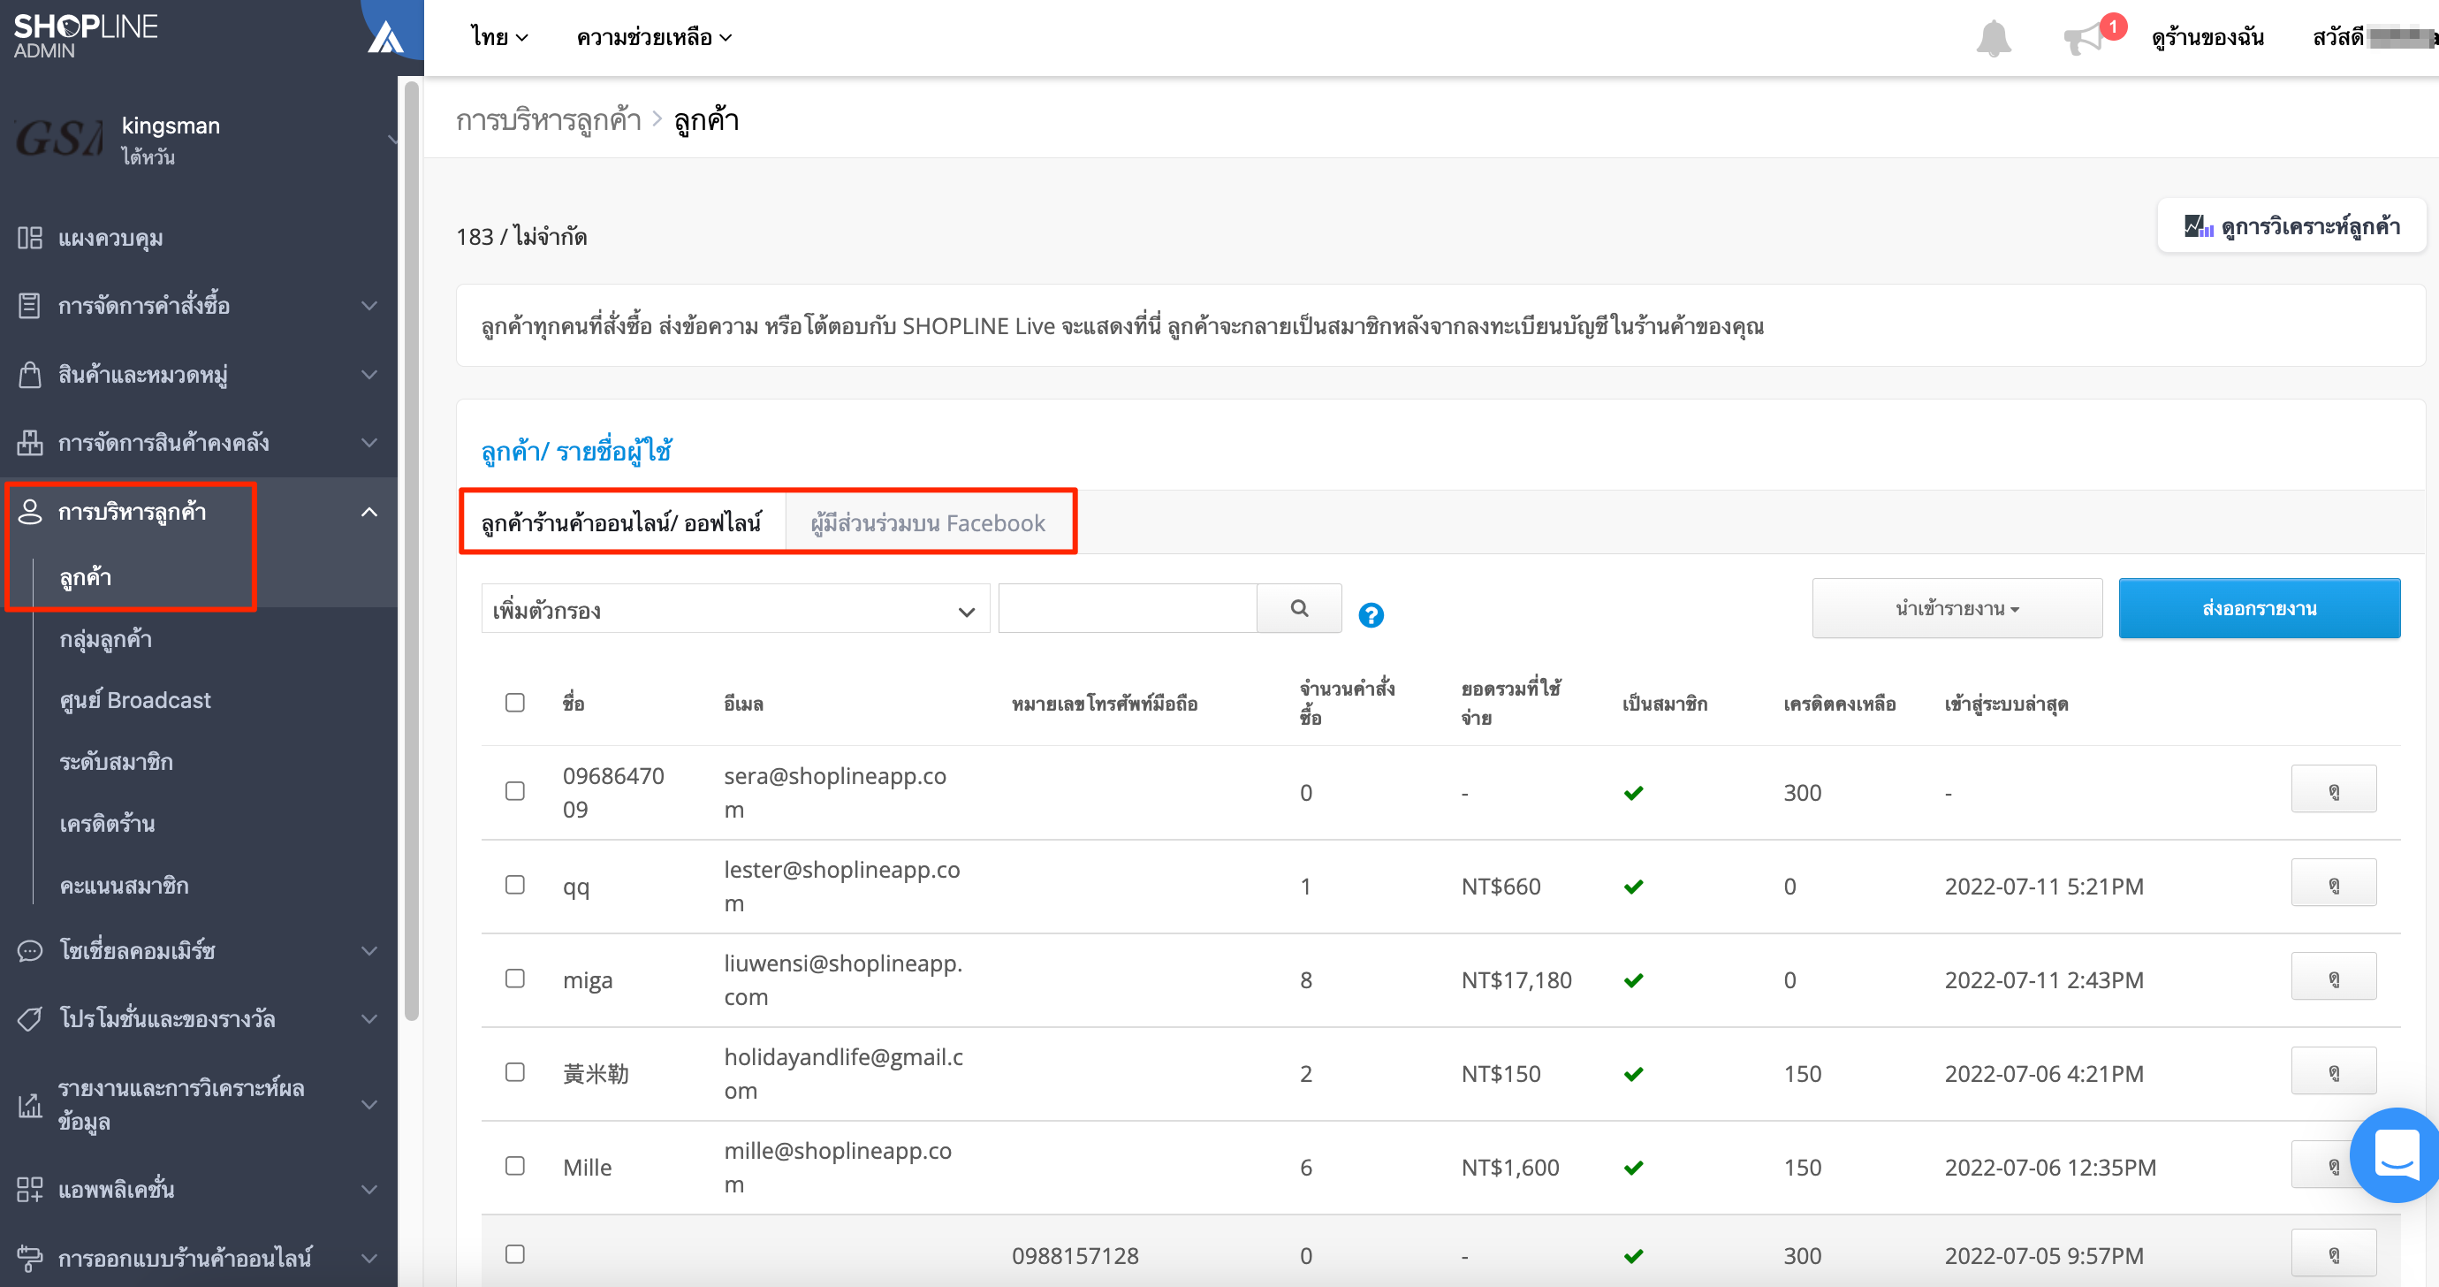Expand แอพพลิเคชั่น sidebar menu
Screen dimensions: 2439x1287
click(369, 1190)
